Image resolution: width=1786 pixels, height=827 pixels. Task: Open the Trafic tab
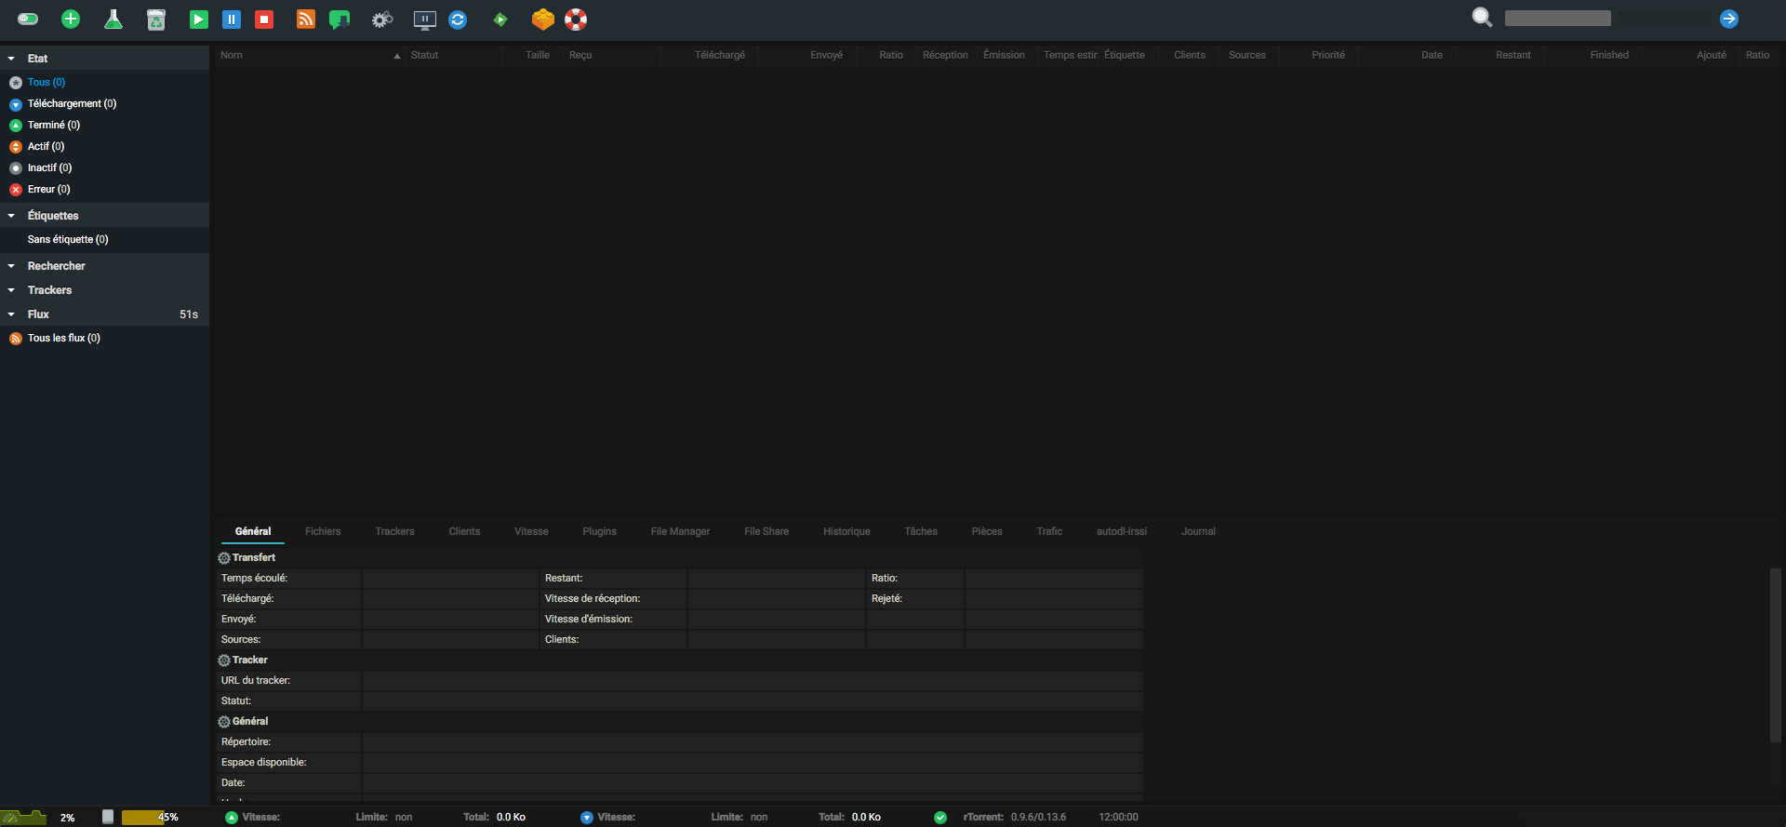click(1049, 531)
